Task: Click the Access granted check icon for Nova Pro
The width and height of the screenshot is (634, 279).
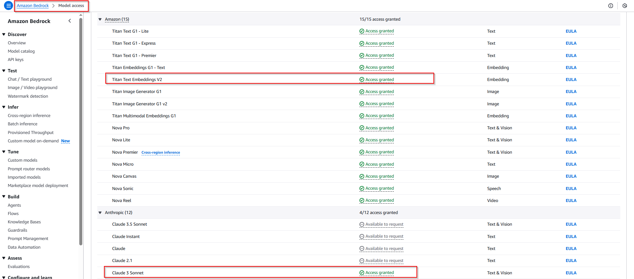Action: (361, 128)
